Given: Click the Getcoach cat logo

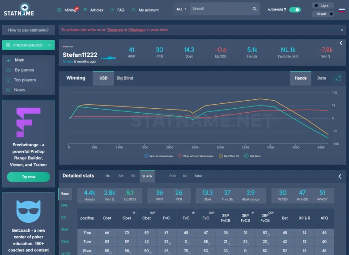Looking at the screenshot, I should (x=29, y=212).
